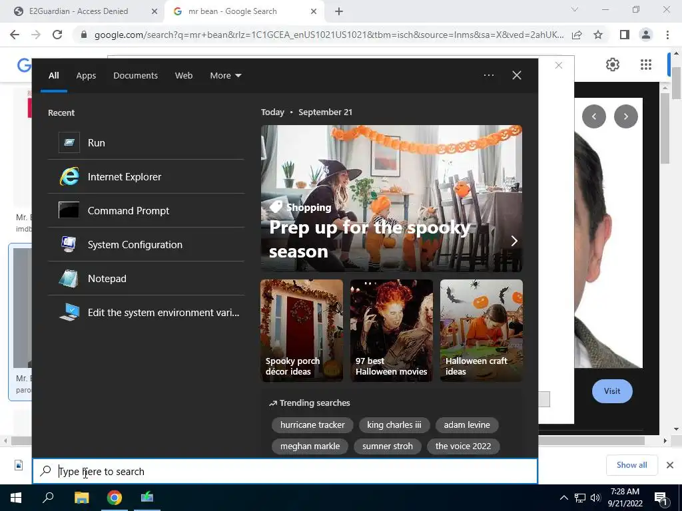This screenshot has height=511, width=682.
Task: Launch Internet Explorer from recent list
Action: 146,177
